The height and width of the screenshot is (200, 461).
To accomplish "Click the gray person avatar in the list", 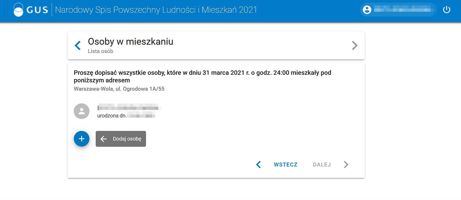I will [82, 111].
